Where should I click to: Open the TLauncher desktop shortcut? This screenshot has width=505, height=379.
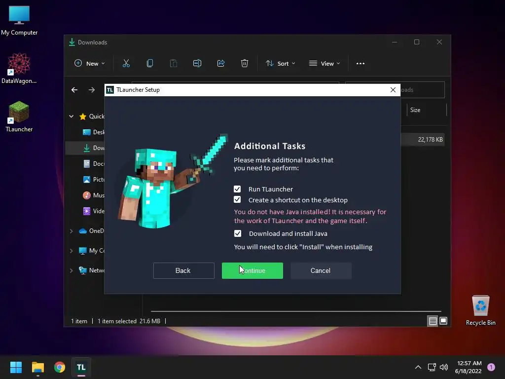coord(19,116)
